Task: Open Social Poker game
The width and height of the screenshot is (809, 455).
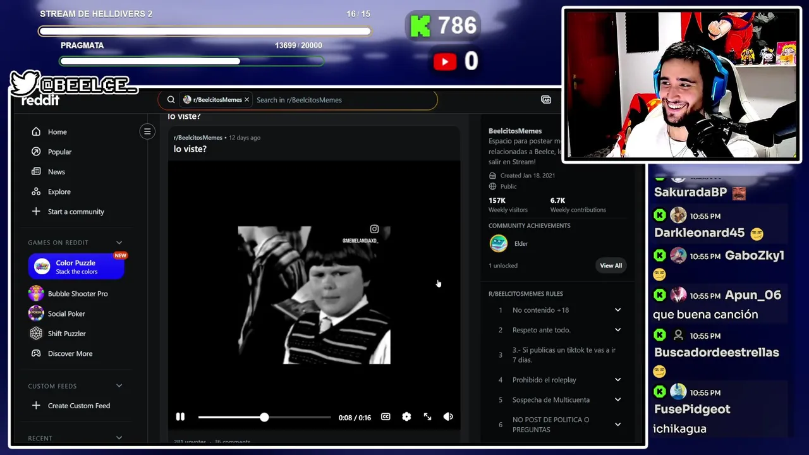Action: pos(66,313)
